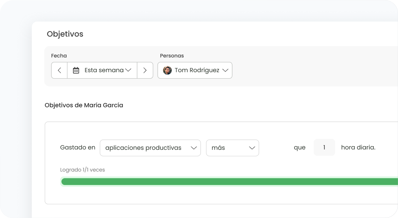The height and width of the screenshot is (218, 398).
Task: Click the previous week arrow
Action: click(59, 70)
